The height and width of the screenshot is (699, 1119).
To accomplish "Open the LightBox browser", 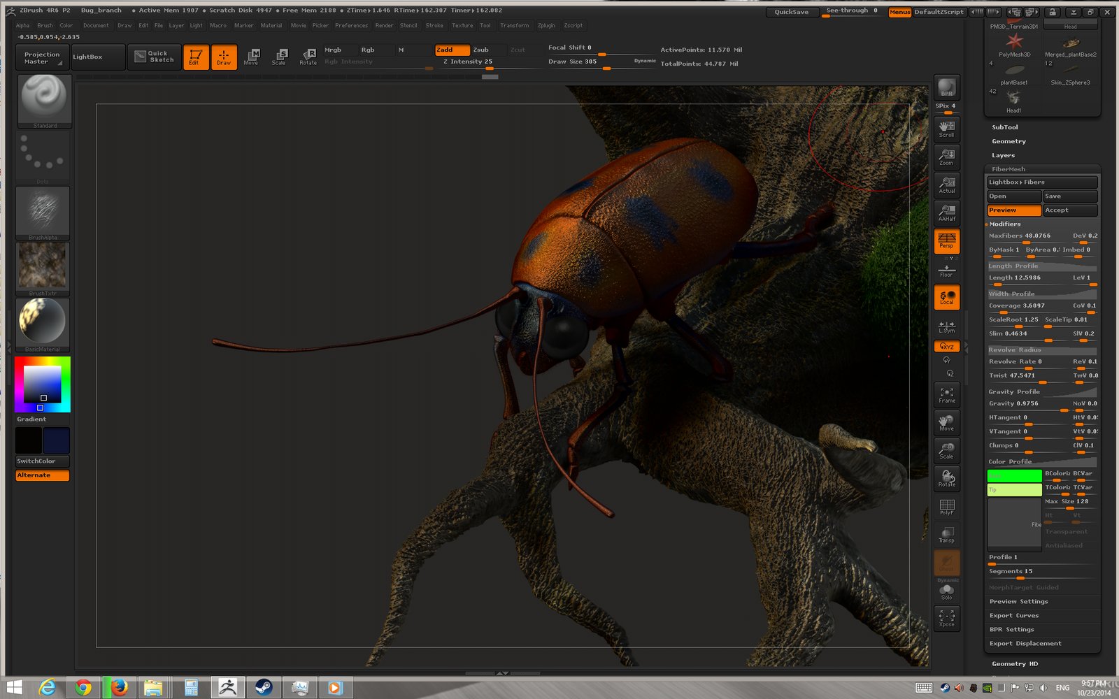I will click(98, 57).
